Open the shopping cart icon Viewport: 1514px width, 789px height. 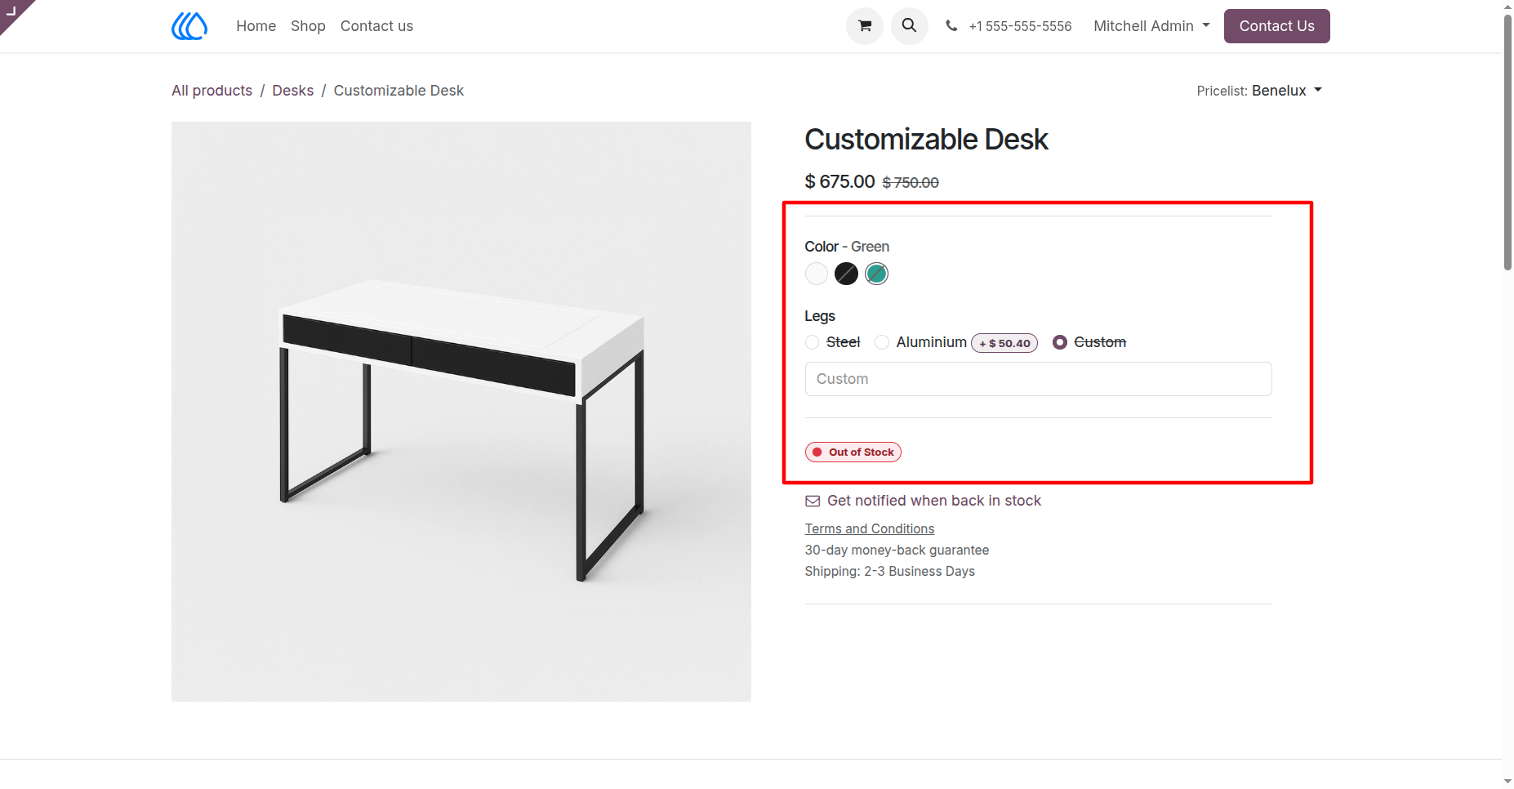point(865,26)
